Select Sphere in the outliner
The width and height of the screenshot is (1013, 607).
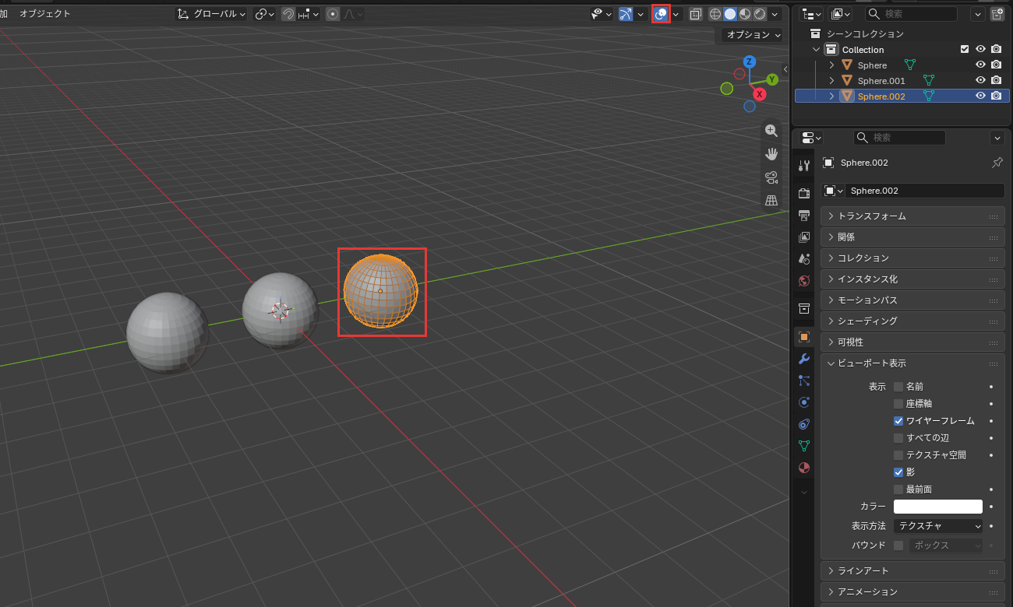click(x=872, y=65)
